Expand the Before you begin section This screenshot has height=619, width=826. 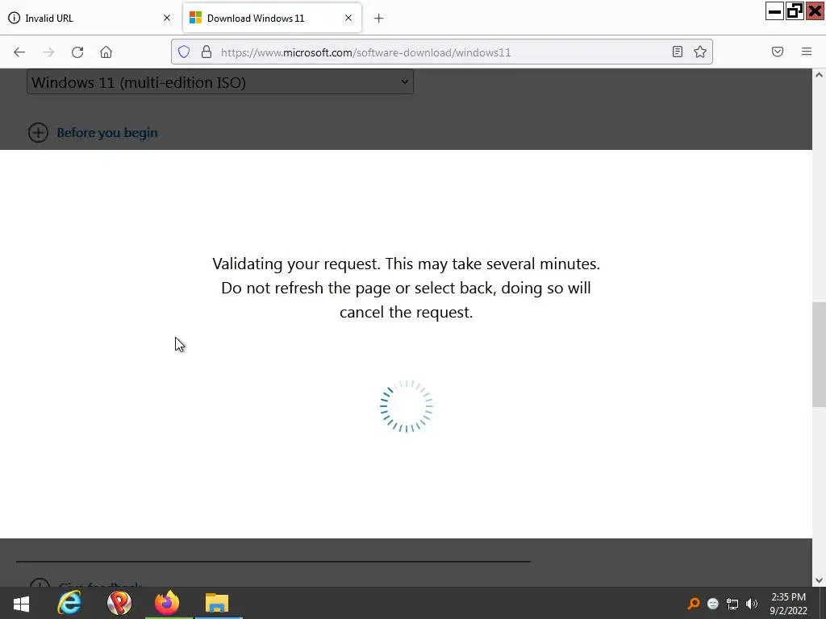point(38,133)
